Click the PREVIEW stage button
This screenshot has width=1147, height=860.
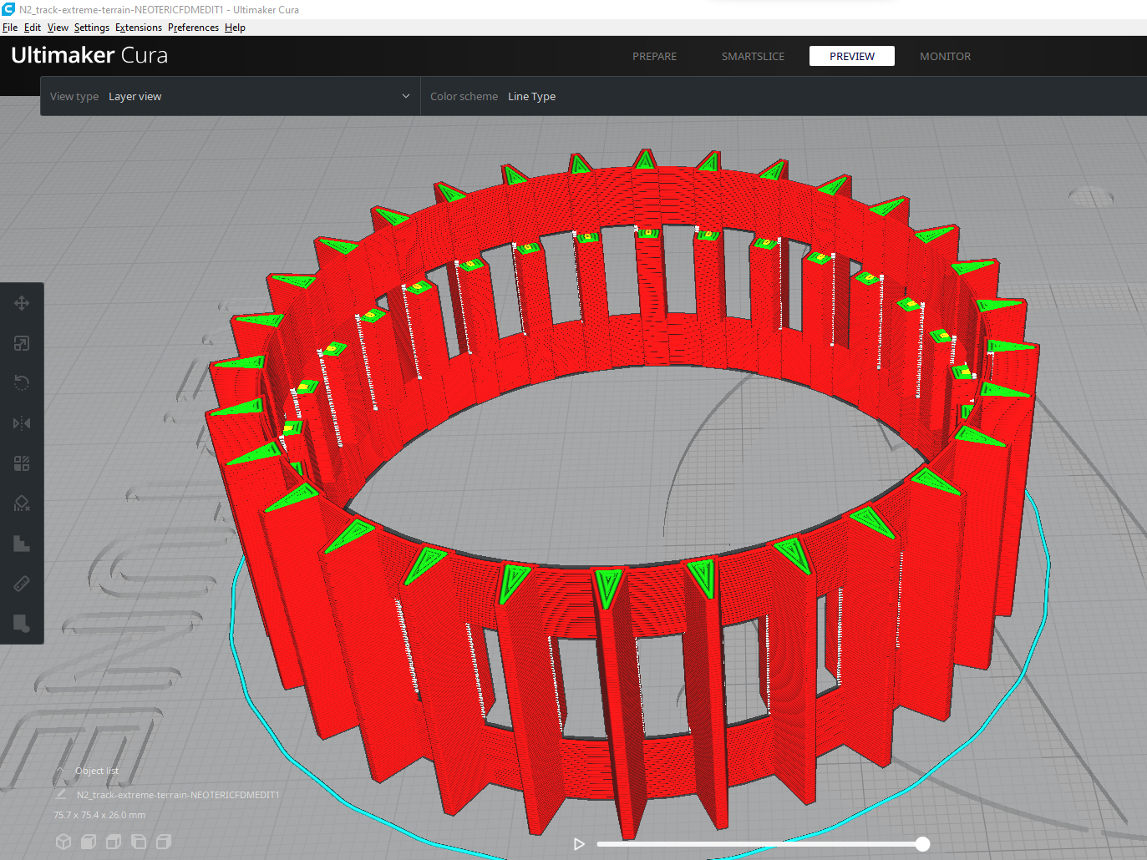coord(851,56)
